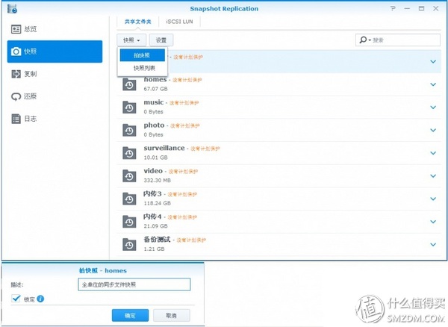This screenshot has width=448, height=327.
Task: Expand the music row chevron
Action: tap(433, 107)
